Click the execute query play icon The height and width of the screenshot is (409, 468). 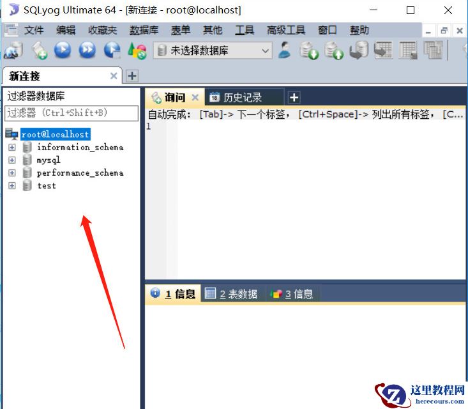click(x=63, y=50)
